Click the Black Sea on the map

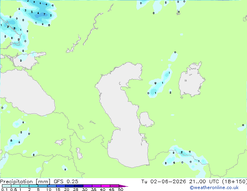(27, 93)
